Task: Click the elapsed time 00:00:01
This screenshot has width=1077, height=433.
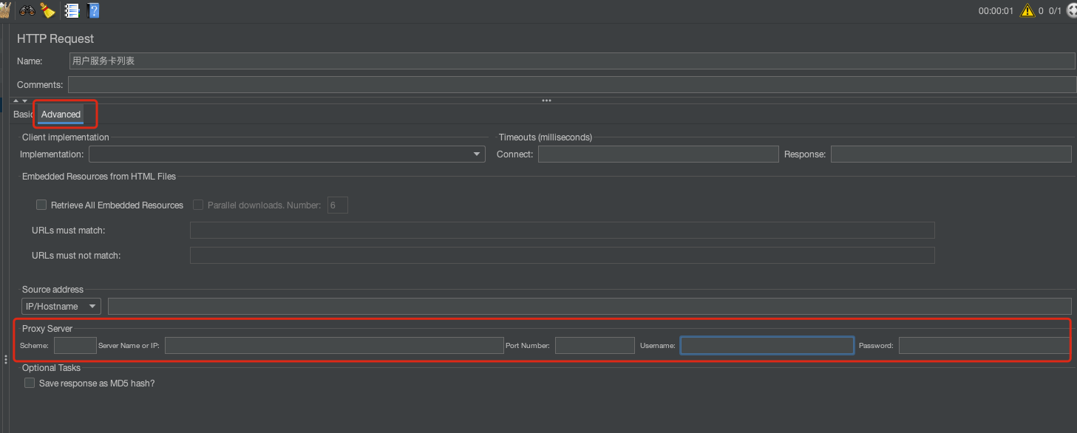Action: [996, 11]
